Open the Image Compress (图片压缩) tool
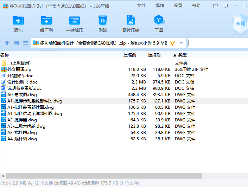248x187 pixels. 131,20
